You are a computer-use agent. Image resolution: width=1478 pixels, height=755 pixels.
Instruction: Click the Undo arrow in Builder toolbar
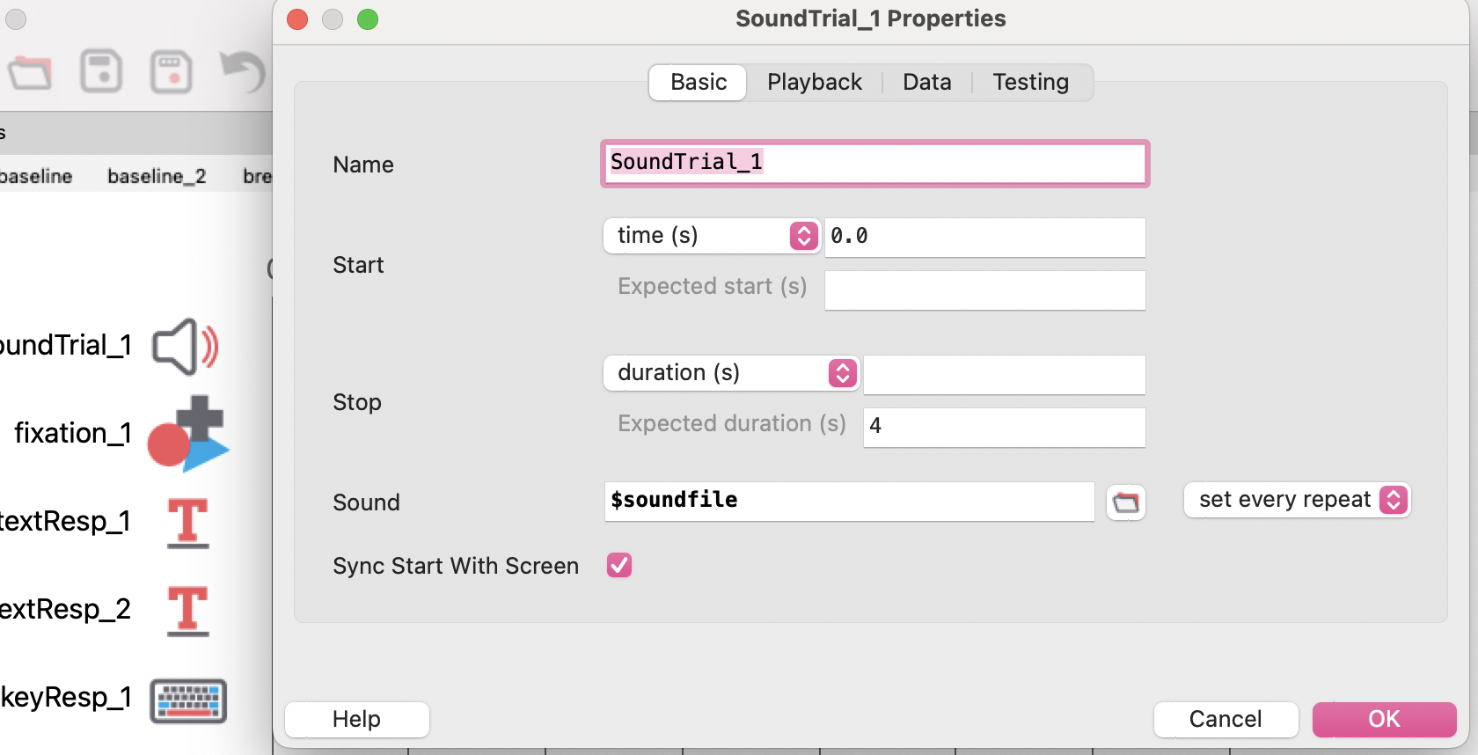[x=242, y=71]
